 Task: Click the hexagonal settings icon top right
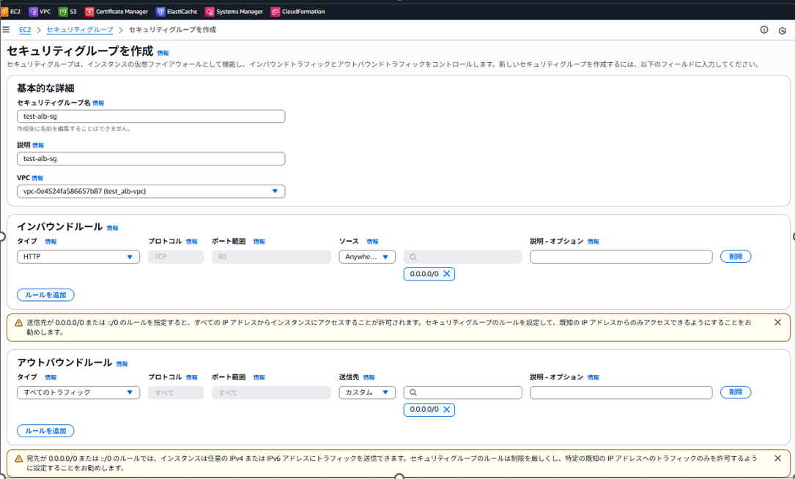point(783,30)
